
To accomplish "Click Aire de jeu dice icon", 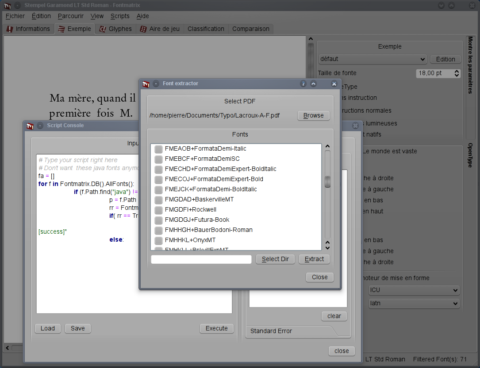I will 143,29.
